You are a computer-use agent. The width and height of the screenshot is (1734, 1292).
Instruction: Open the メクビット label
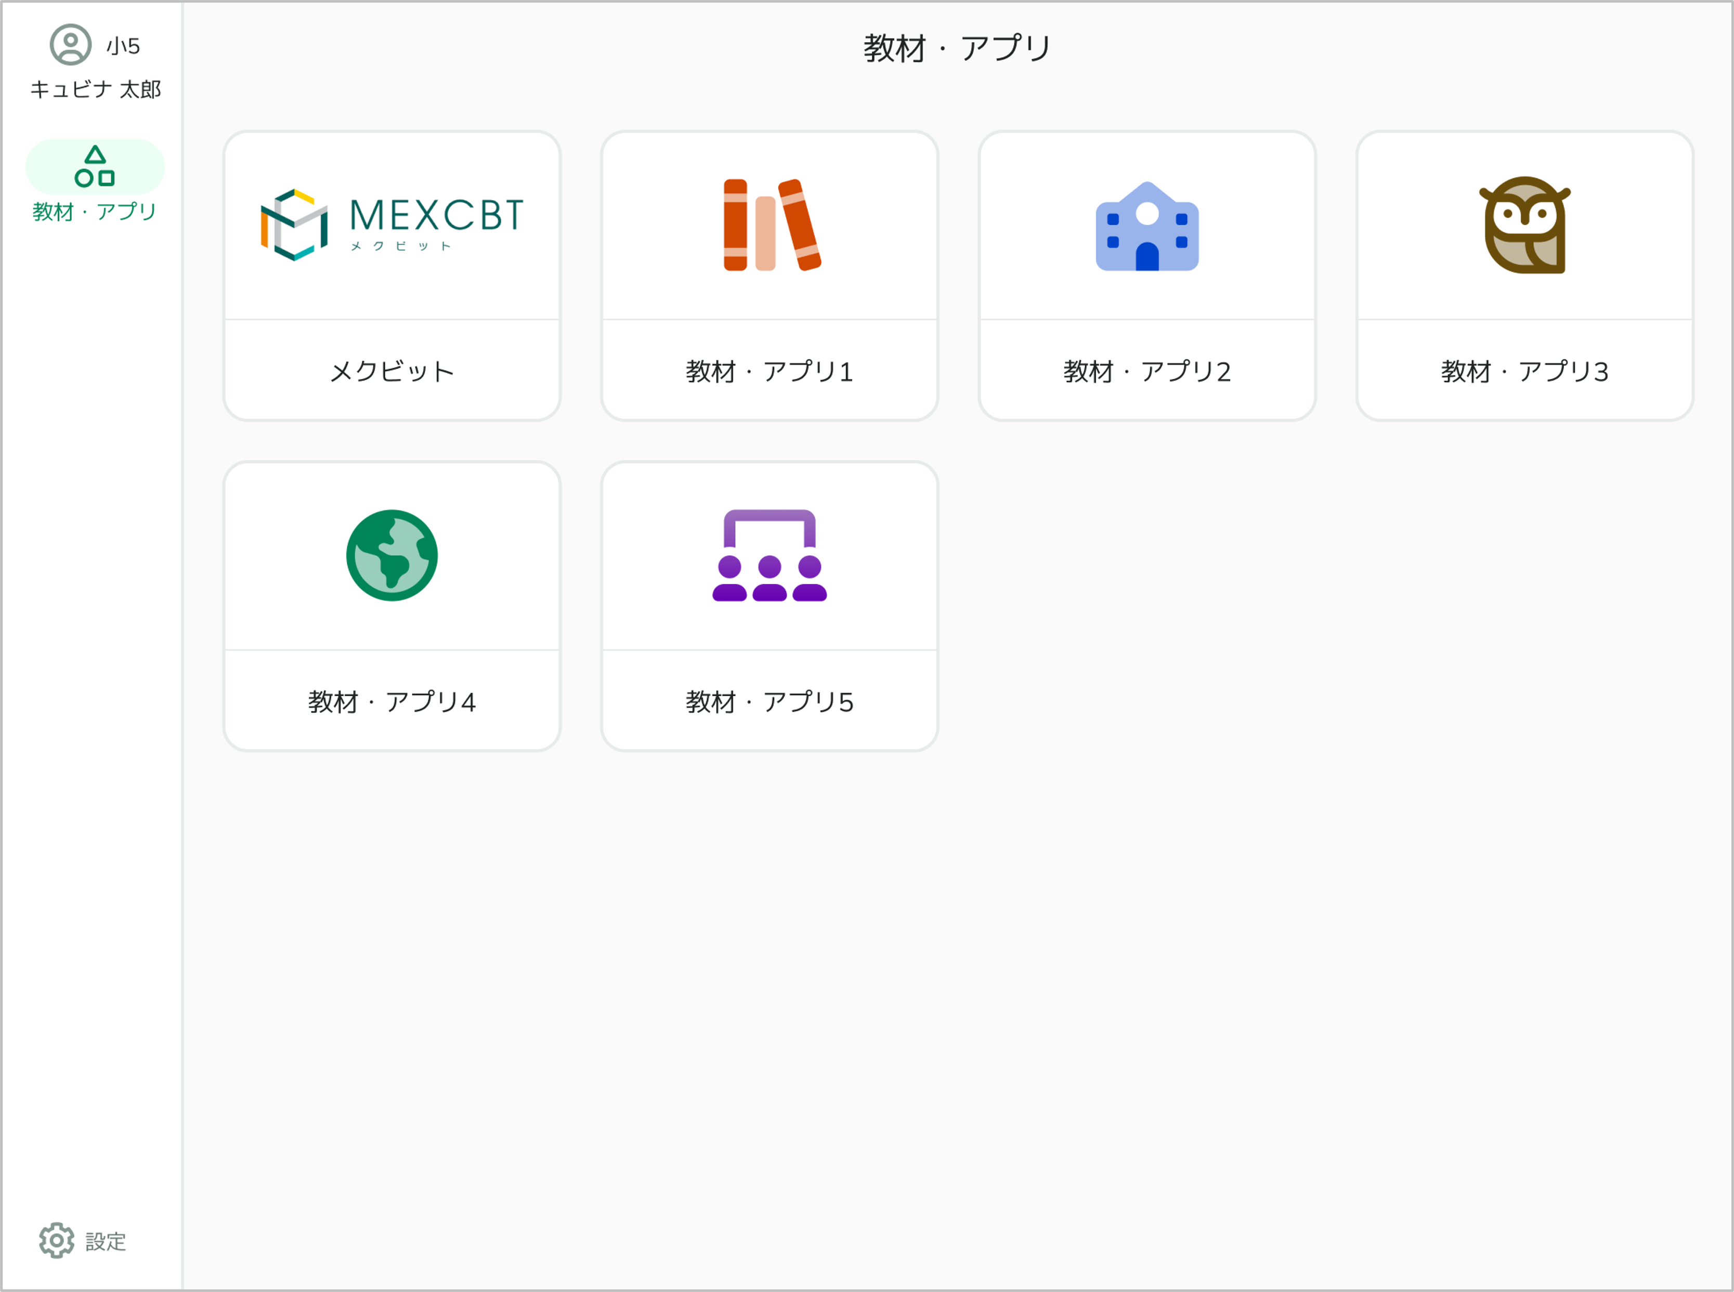click(x=392, y=371)
